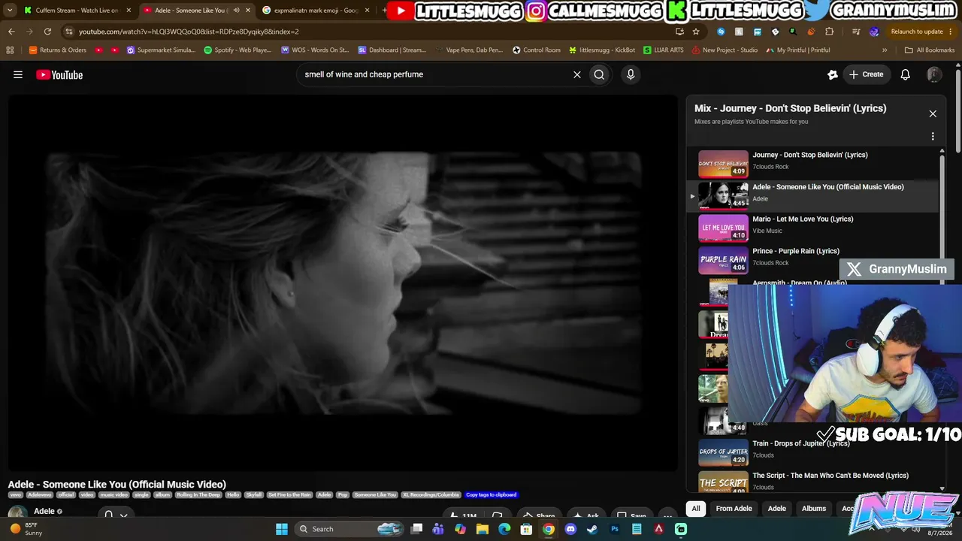Open Returns & Orders bookmark

pyautogui.click(x=57, y=50)
